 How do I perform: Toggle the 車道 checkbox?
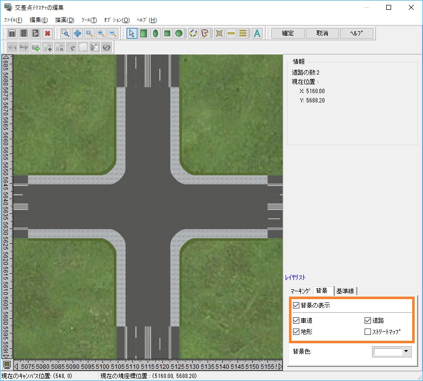point(296,321)
